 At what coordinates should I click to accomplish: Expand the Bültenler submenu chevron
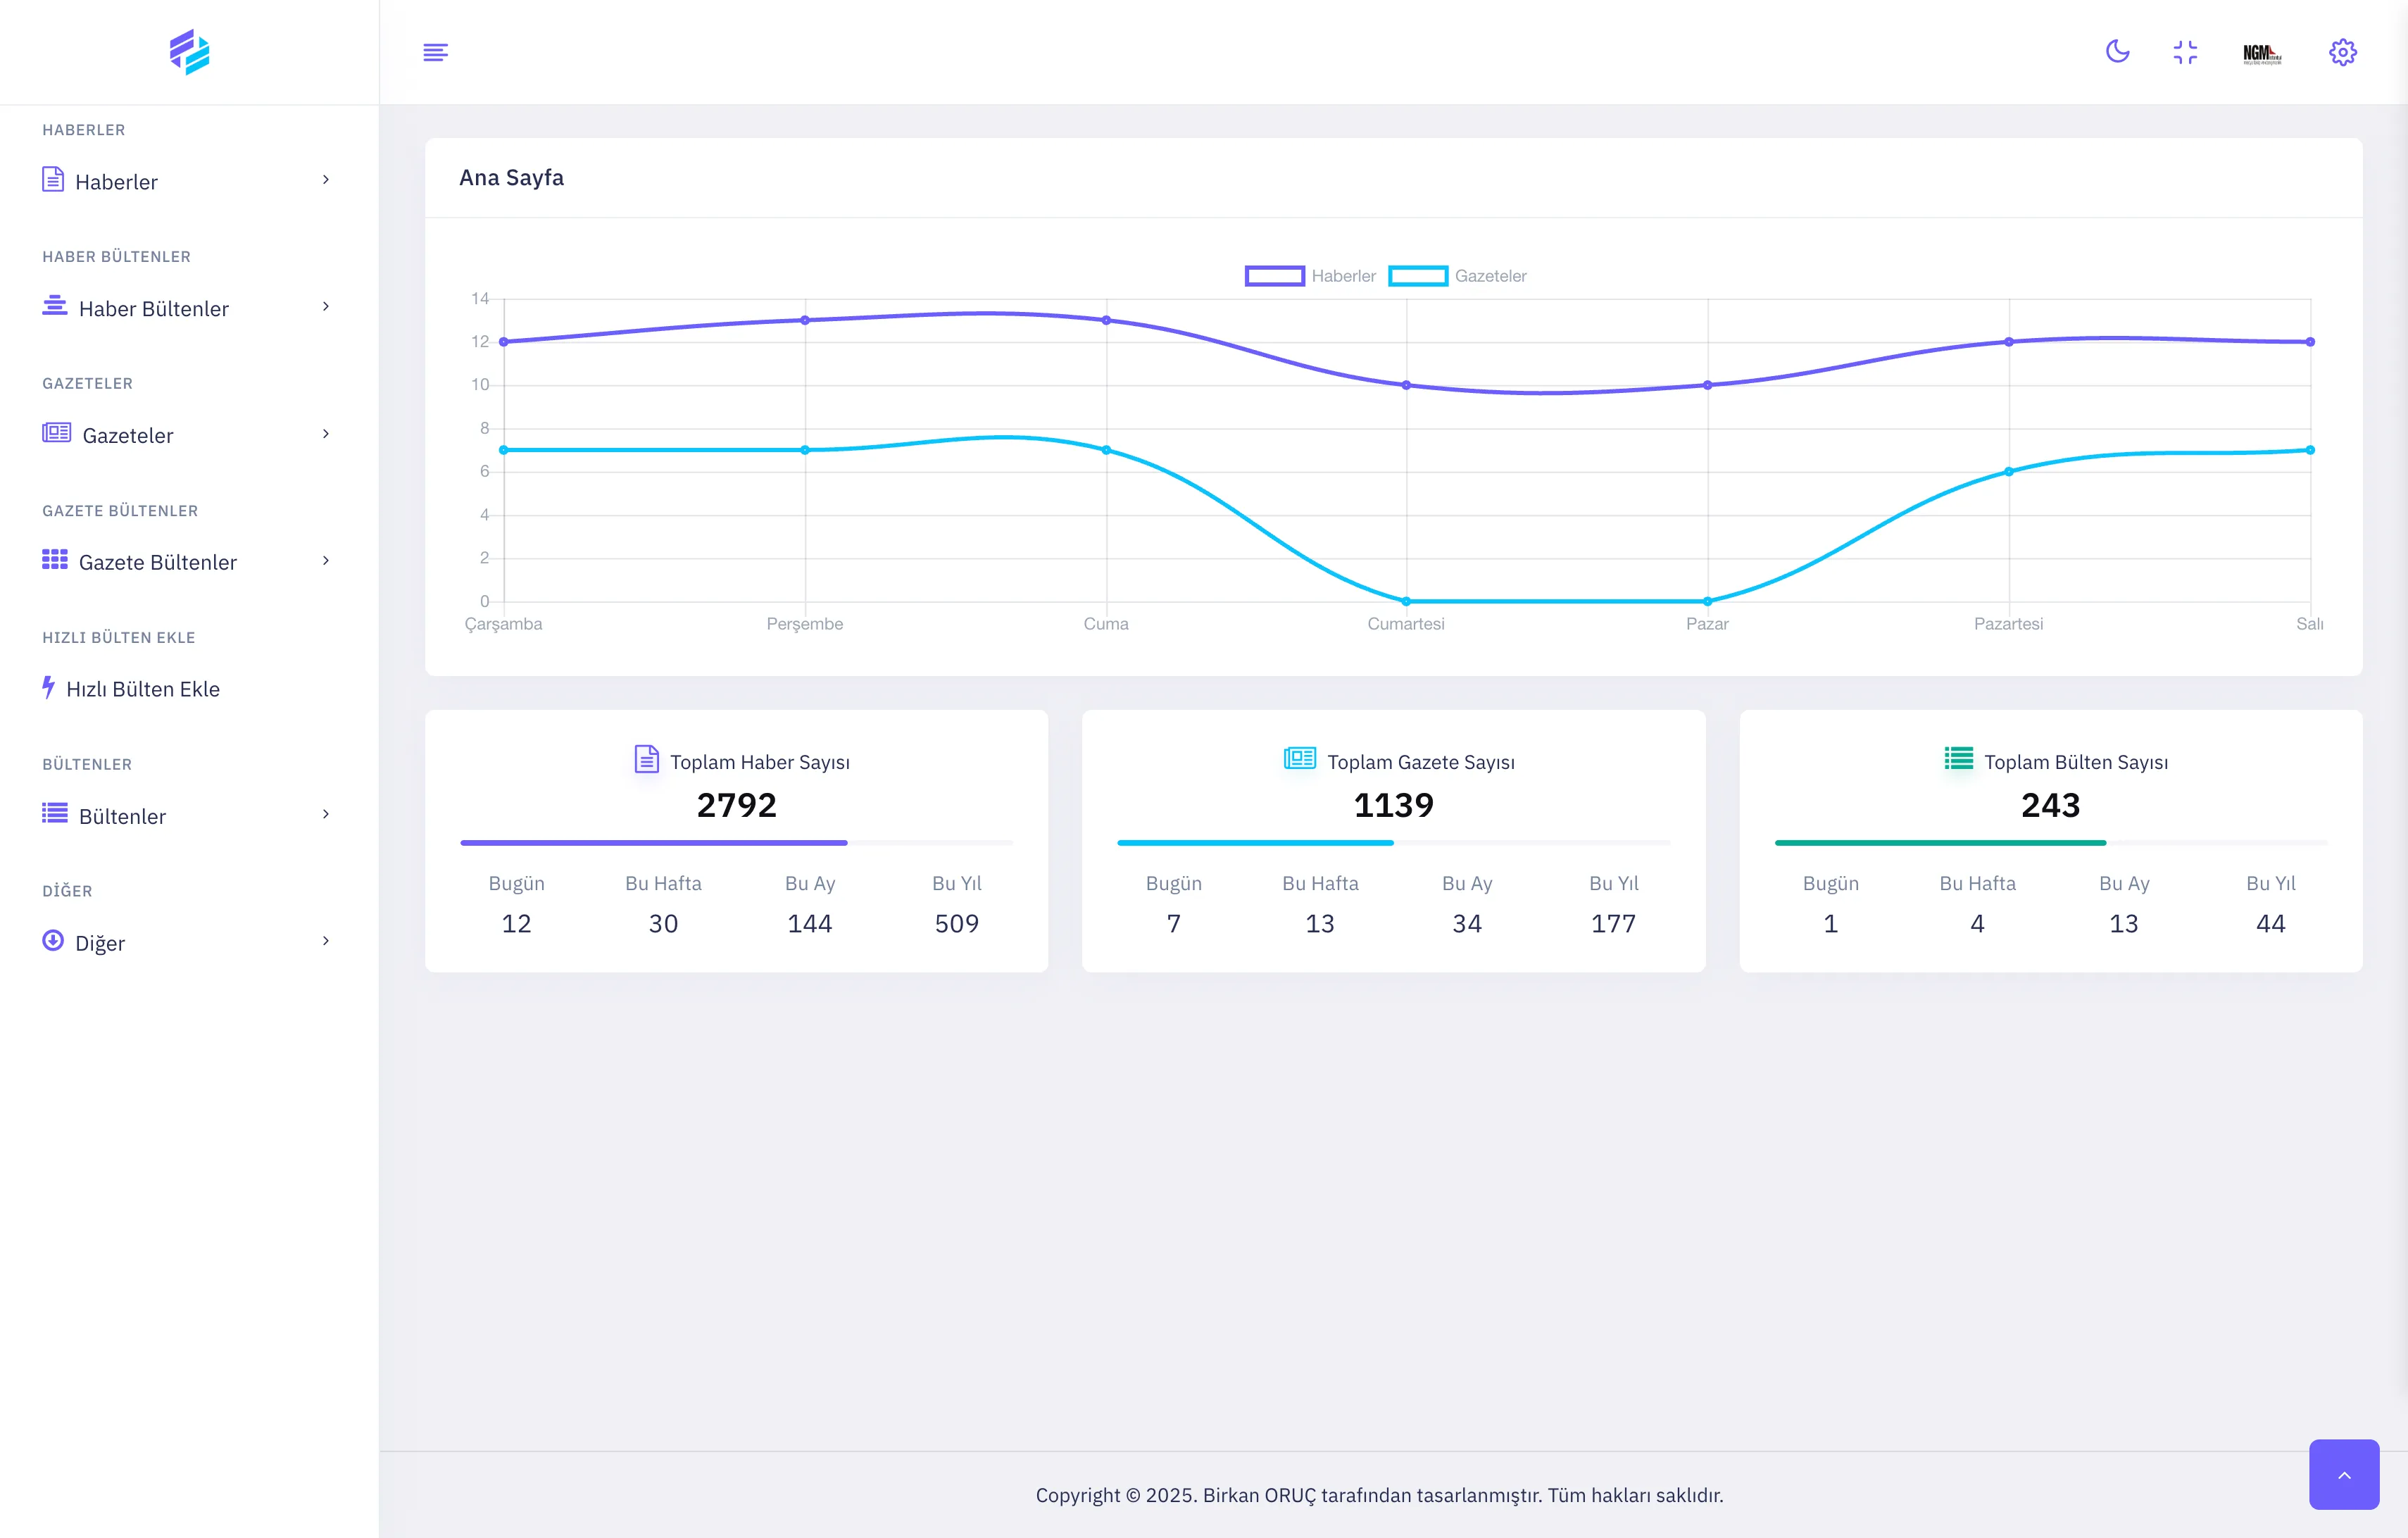coord(326,814)
